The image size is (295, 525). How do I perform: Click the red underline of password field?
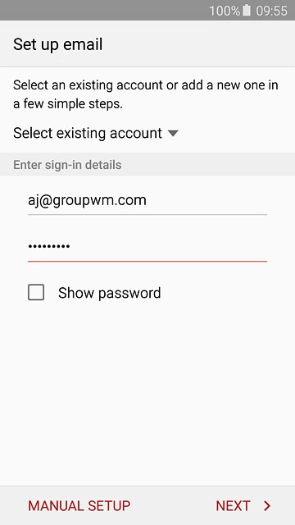pyautogui.click(x=147, y=261)
